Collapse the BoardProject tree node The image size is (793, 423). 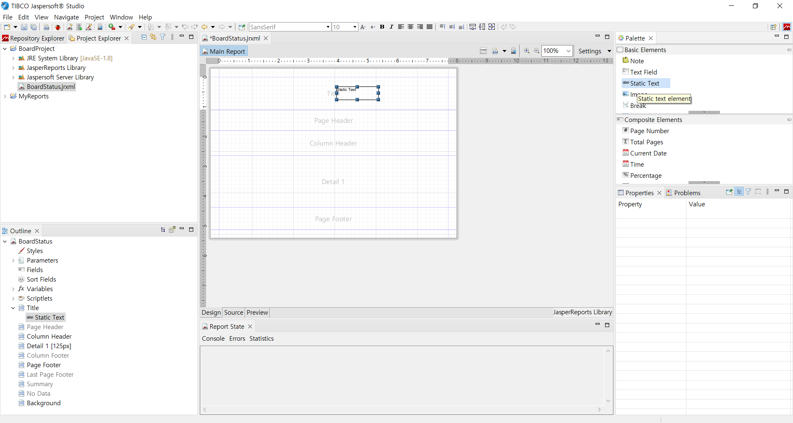click(x=5, y=49)
